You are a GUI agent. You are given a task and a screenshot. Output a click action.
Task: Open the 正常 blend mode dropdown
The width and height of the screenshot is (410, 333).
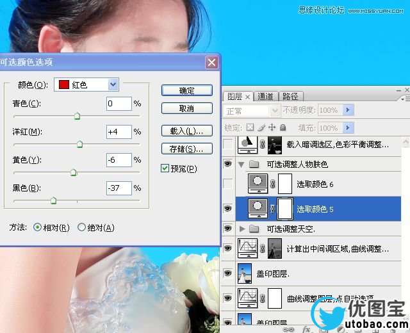[x=250, y=111]
